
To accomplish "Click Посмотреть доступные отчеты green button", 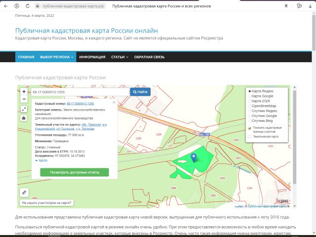I will click(75, 172).
